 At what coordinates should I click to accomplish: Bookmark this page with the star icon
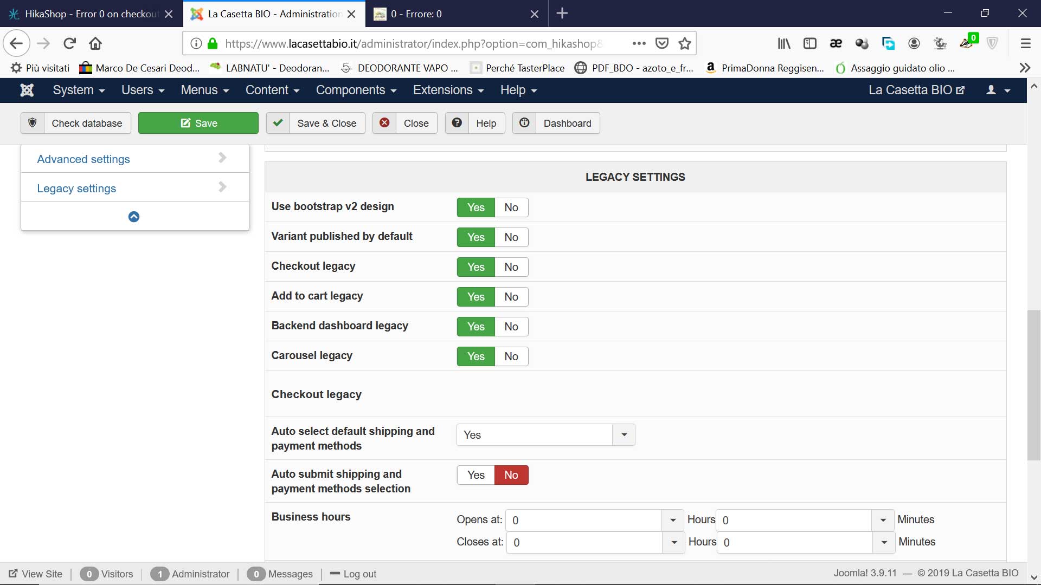pyautogui.click(x=685, y=43)
